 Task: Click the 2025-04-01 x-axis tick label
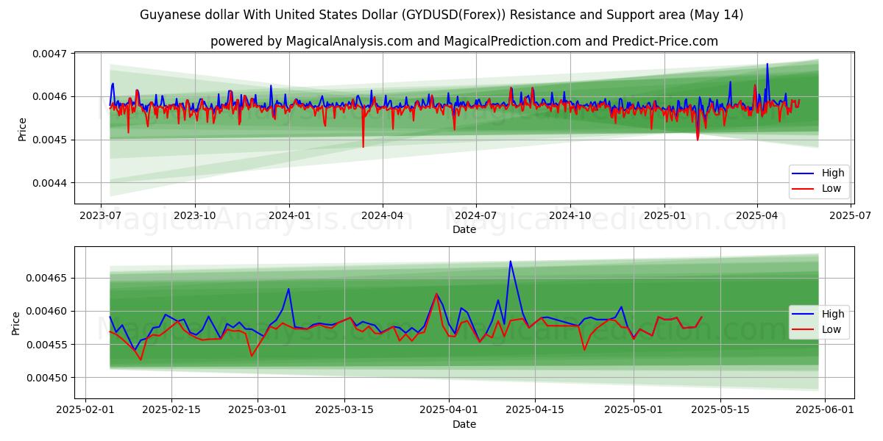pyautogui.click(x=449, y=410)
